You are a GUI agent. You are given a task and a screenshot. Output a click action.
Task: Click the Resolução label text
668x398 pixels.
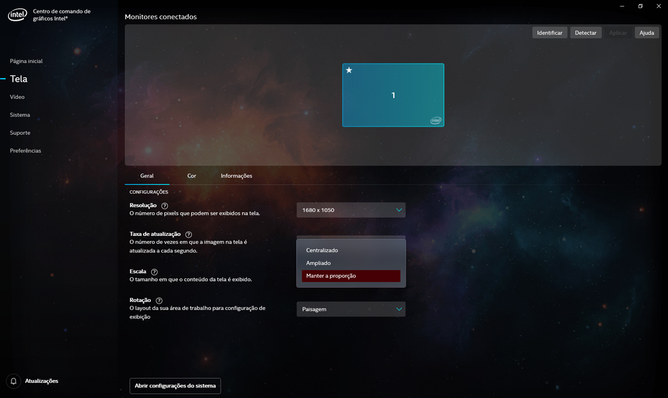tap(143, 205)
